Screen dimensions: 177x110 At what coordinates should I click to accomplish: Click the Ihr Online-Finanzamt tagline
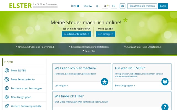(45, 4)
